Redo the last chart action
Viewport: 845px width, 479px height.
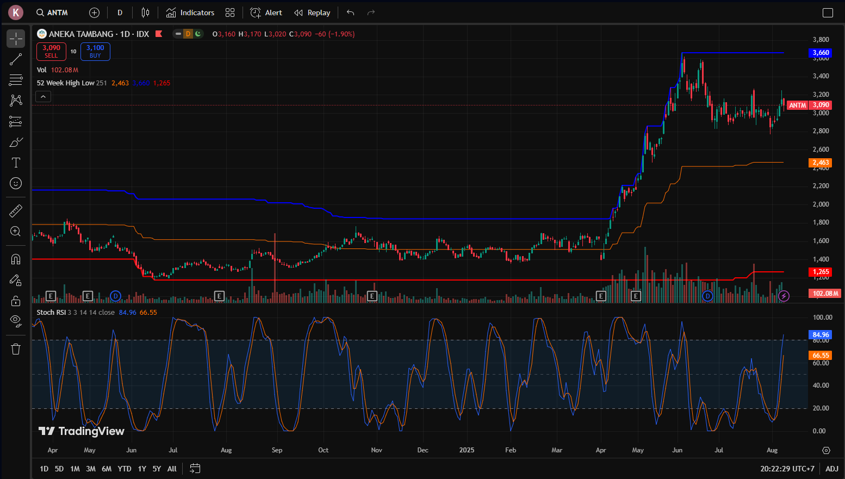pos(371,13)
